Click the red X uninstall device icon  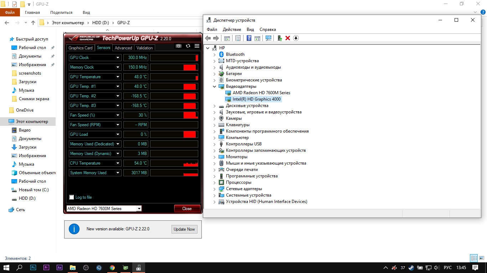[x=288, y=38]
